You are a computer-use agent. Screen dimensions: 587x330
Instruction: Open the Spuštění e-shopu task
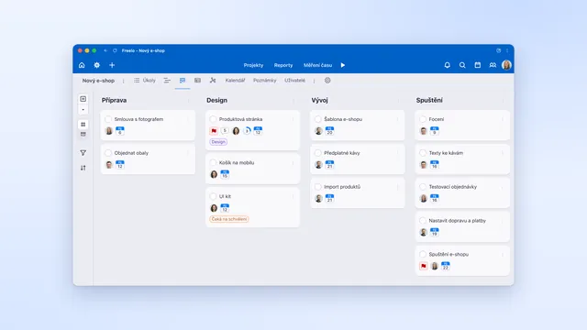point(449,255)
